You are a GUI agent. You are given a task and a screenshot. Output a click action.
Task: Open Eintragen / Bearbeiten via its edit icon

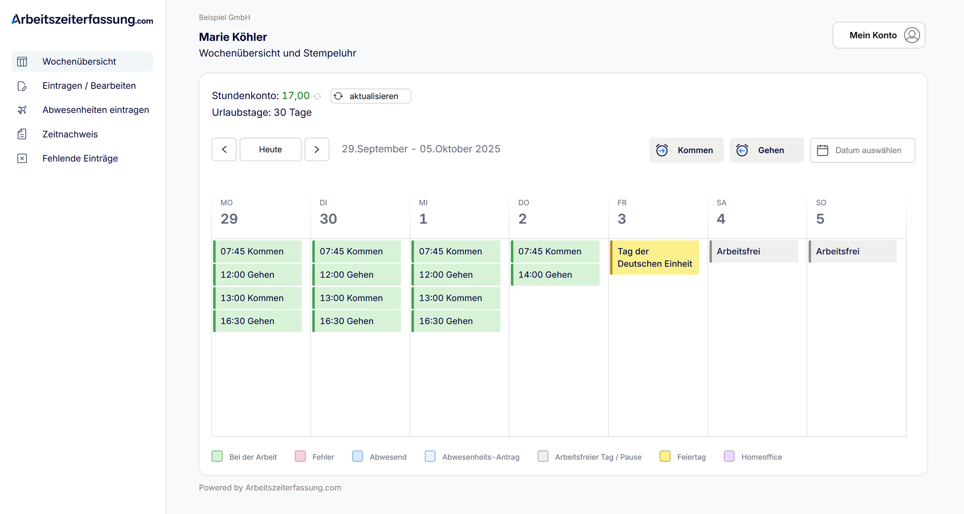[x=22, y=86]
